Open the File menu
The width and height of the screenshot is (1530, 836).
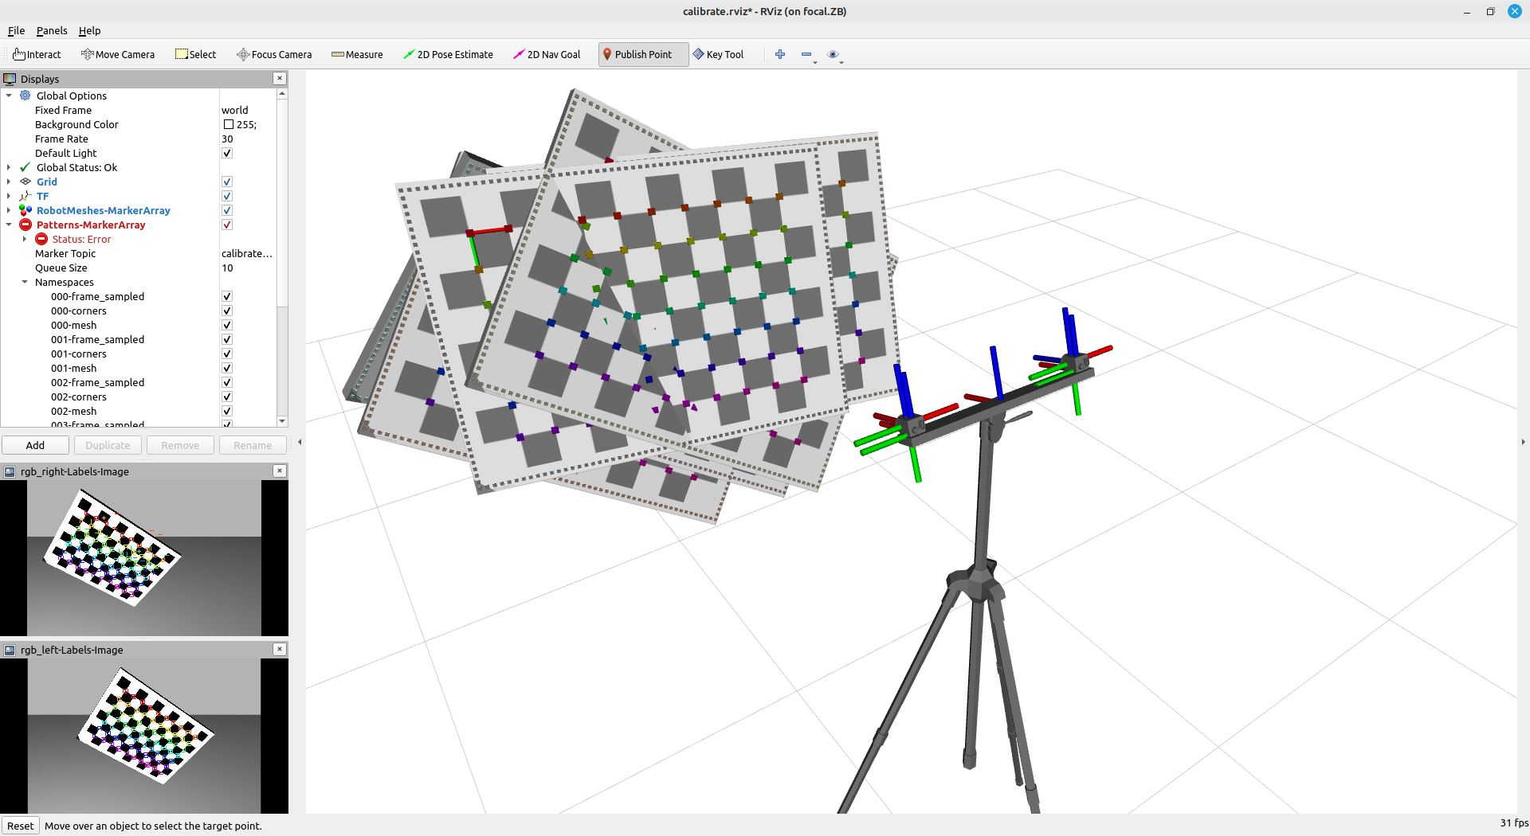point(16,30)
